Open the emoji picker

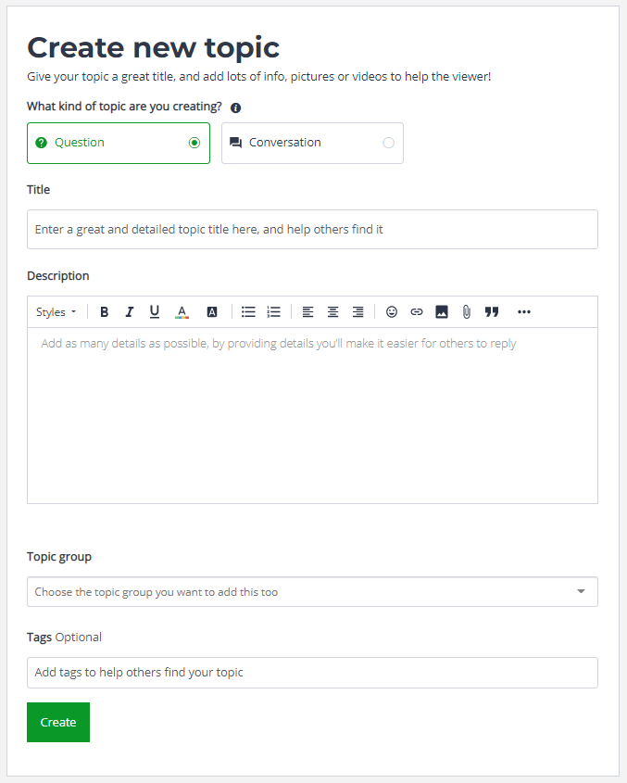392,312
